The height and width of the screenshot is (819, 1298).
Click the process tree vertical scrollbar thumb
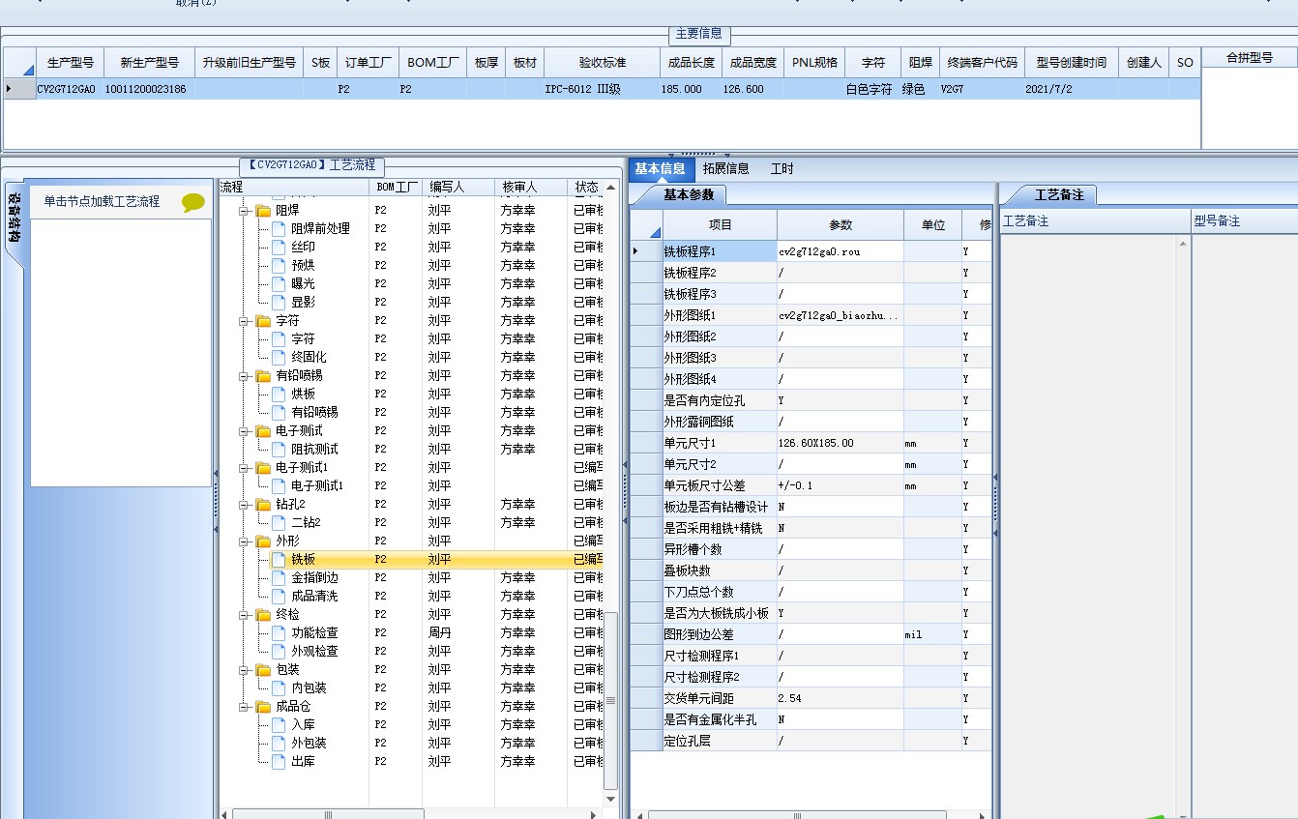[610, 700]
